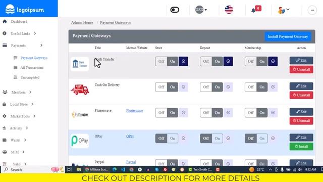
Task: Turn Off Bank Transfer for Deposit
Action: click(x=206, y=61)
